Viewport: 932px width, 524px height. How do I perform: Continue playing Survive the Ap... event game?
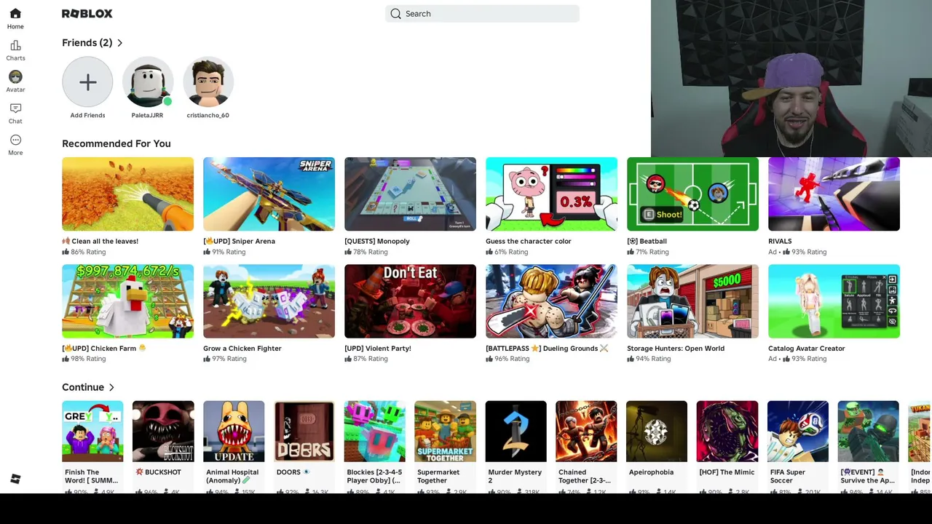(x=868, y=431)
